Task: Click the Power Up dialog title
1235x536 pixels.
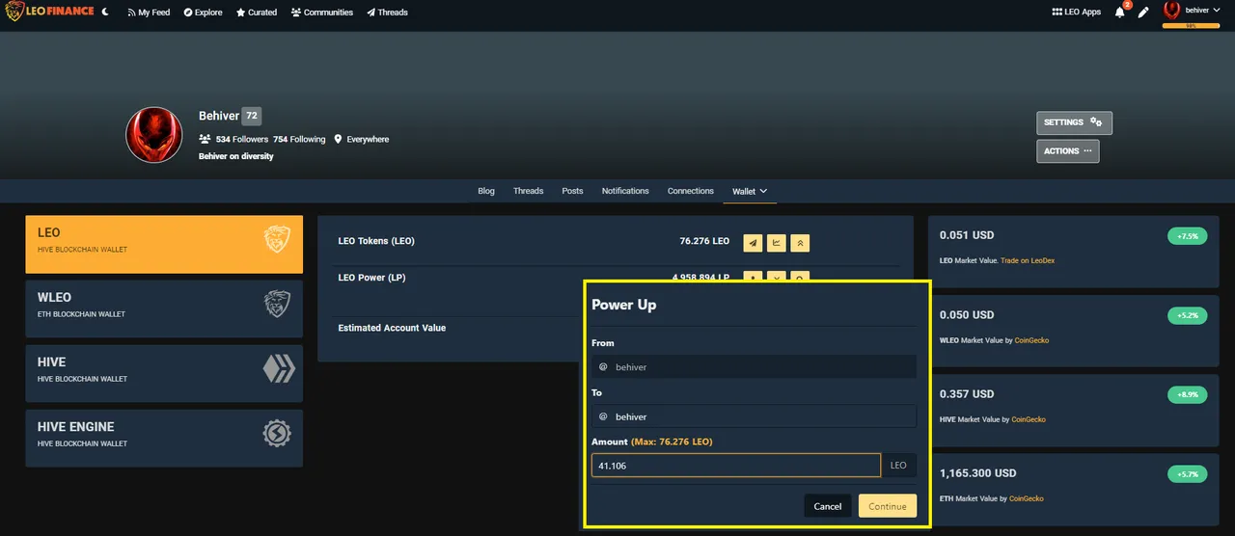Action: 624,305
